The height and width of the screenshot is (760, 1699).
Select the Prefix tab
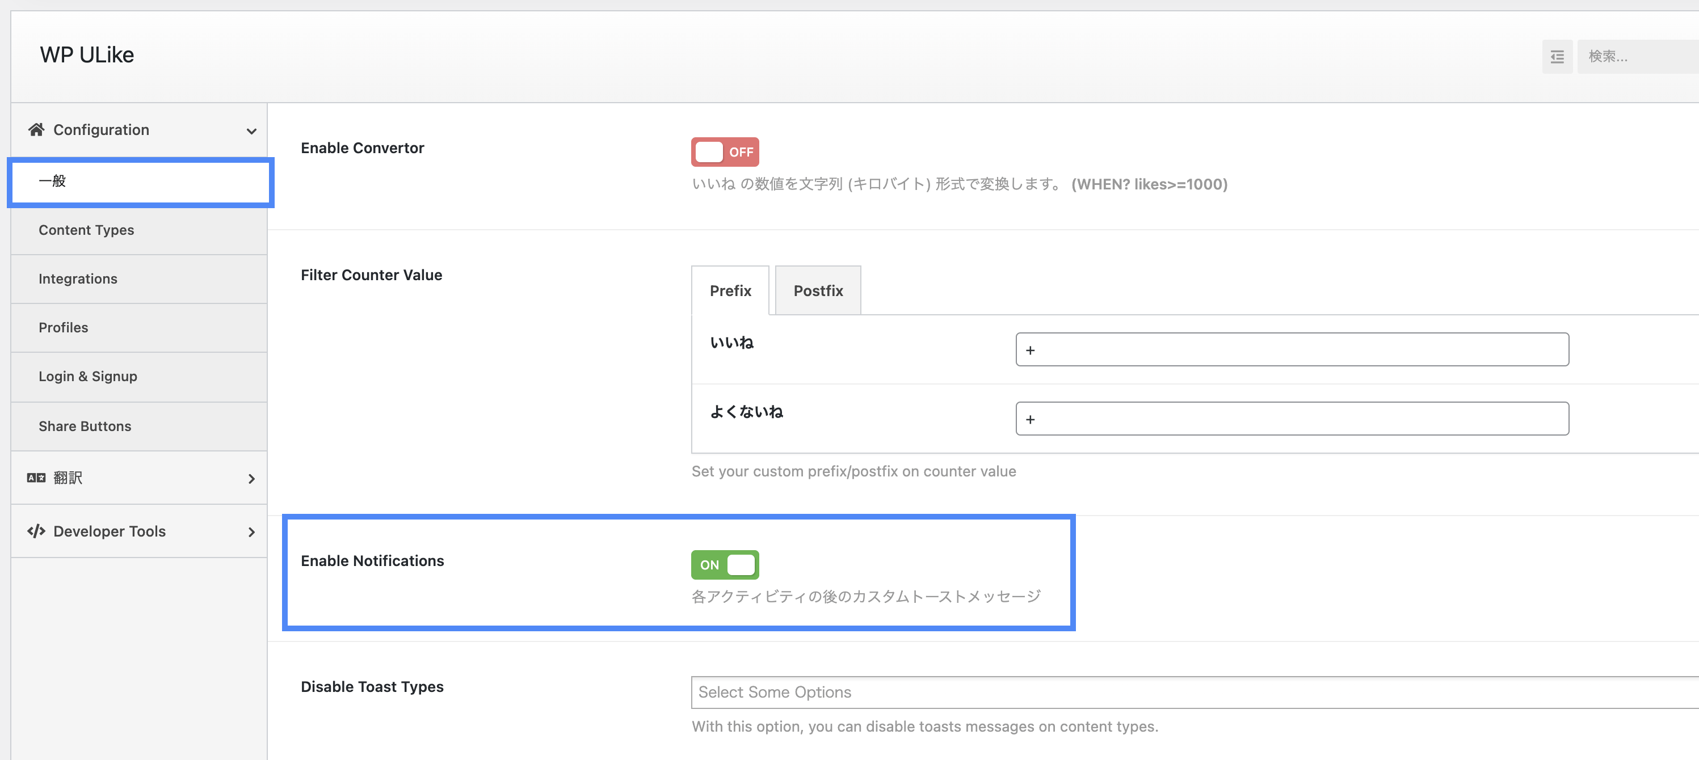pos(730,291)
